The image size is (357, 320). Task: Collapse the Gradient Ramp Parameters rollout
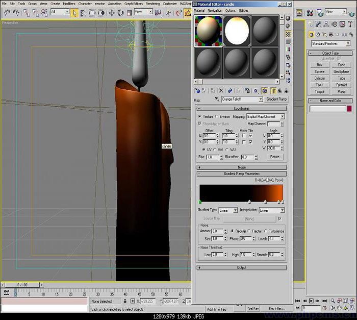[x=242, y=174]
